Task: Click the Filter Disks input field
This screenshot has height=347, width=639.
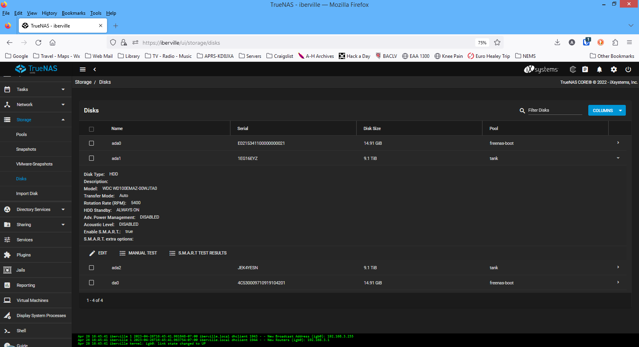Action: pos(555,110)
